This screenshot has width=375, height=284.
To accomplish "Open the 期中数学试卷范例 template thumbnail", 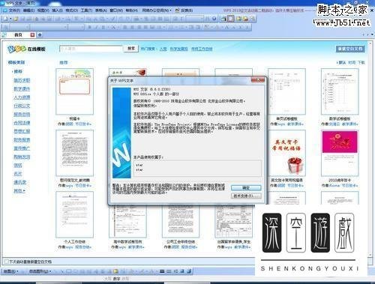I will tap(127, 222).
